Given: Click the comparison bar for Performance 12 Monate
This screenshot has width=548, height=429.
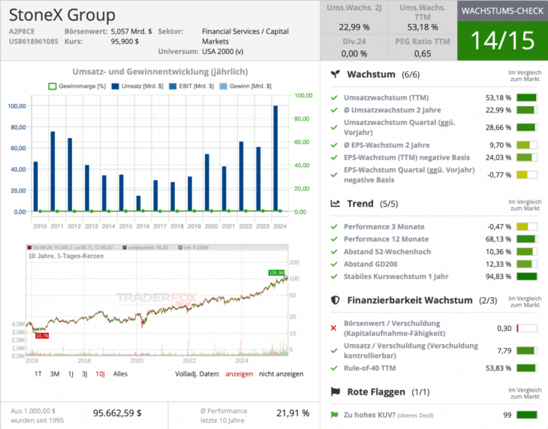Looking at the screenshot, I should click(x=526, y=239).
